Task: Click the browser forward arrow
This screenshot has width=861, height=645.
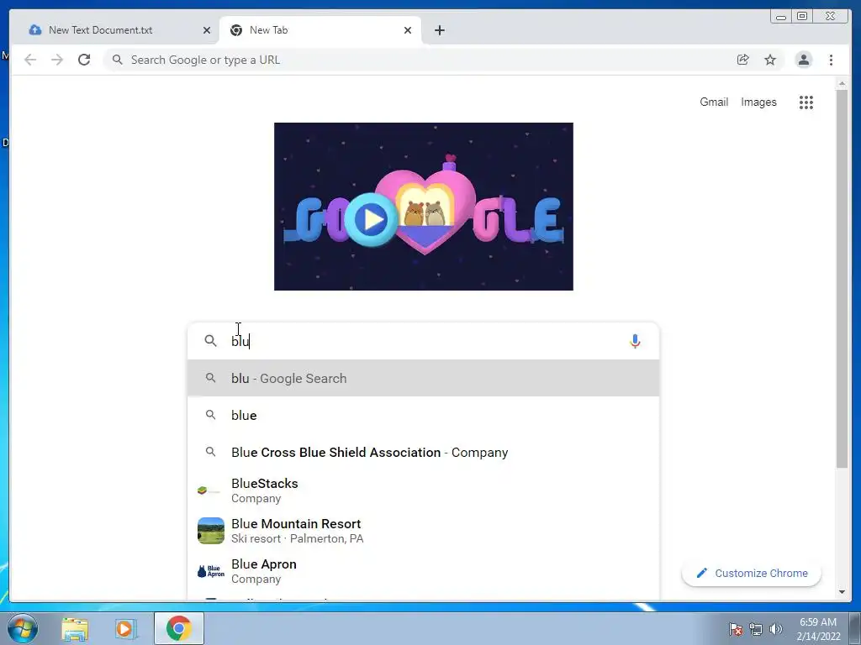Action: (x=57, y=60)
